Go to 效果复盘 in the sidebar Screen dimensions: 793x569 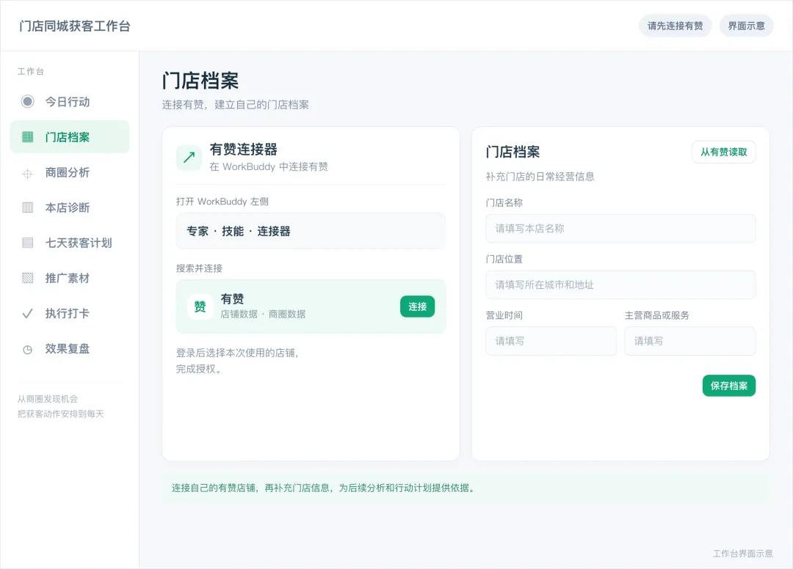70,349
